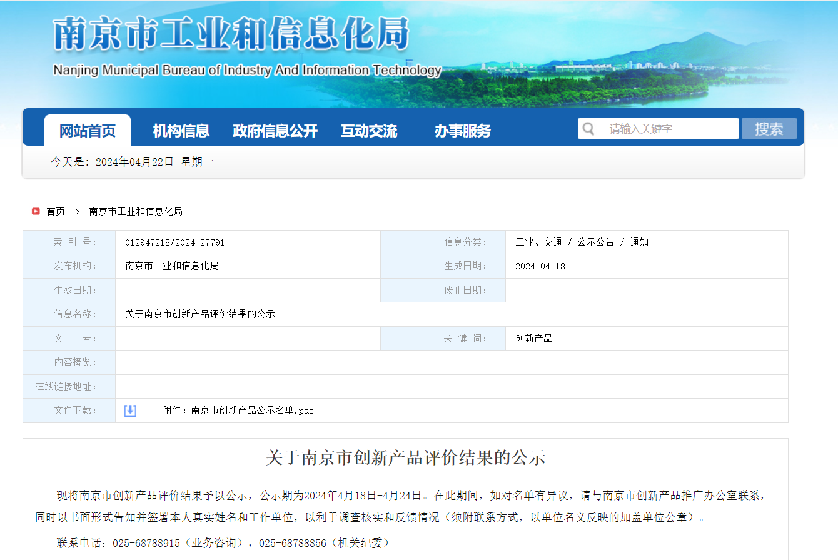Click the category text 工业、交通 / 公示公告 / 通知
This screenshot has height=560, width=838.
[582, 242]
